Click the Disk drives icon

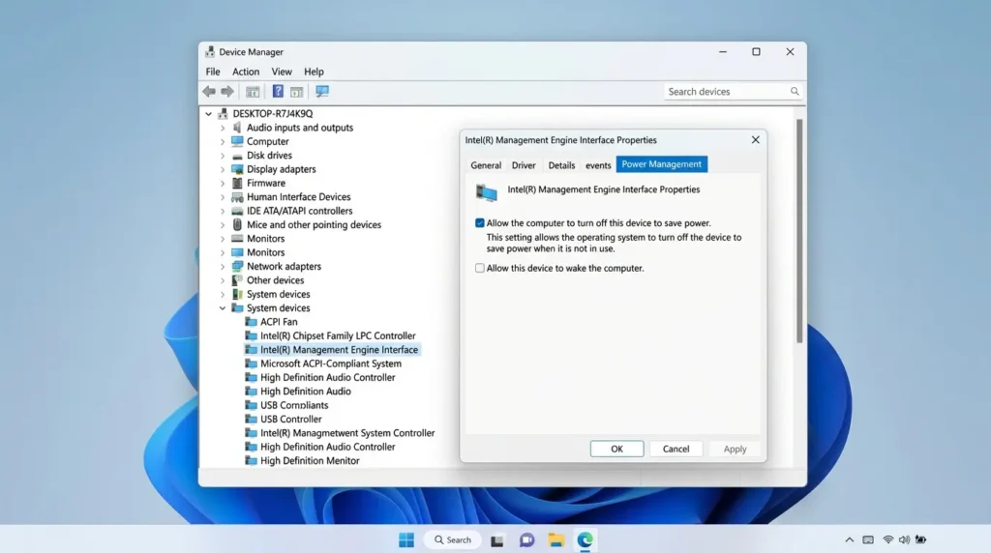[237, 156]
